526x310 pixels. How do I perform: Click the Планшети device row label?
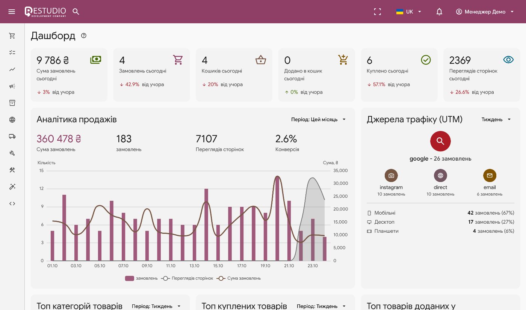pyautogui.click(x=386, y=231)
